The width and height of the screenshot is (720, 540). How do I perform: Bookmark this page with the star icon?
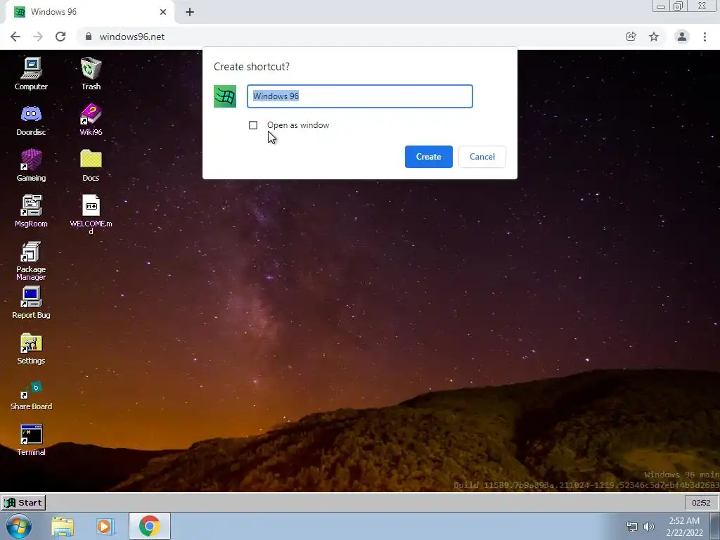coord(654,37)
